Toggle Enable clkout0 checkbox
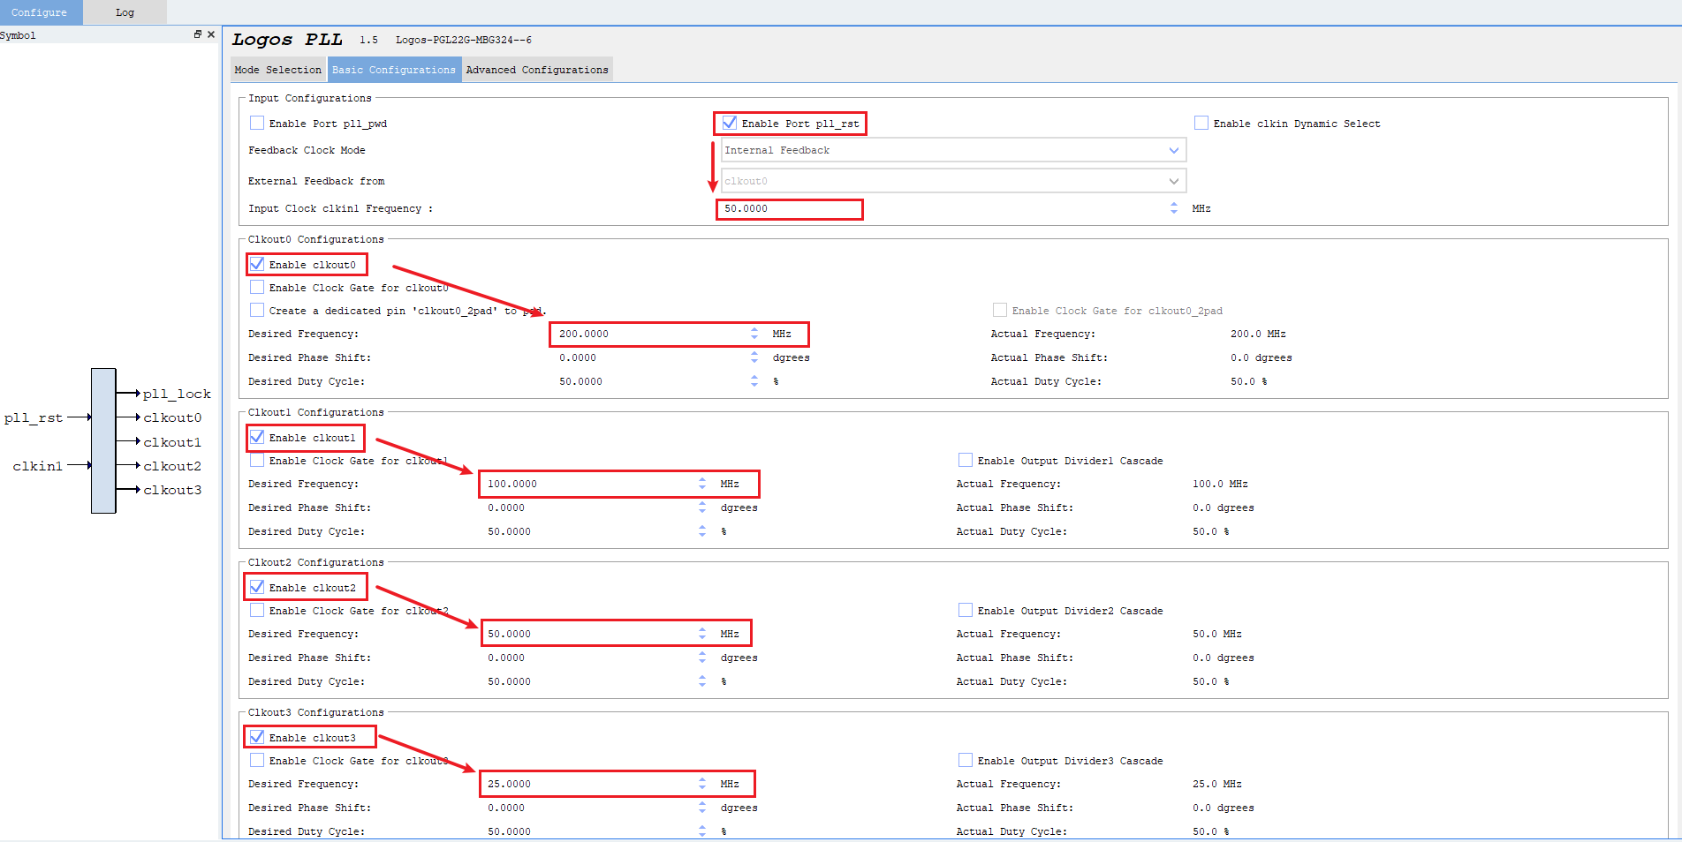This screenshot has height=842, width=1682. click(x=257, y=264)
